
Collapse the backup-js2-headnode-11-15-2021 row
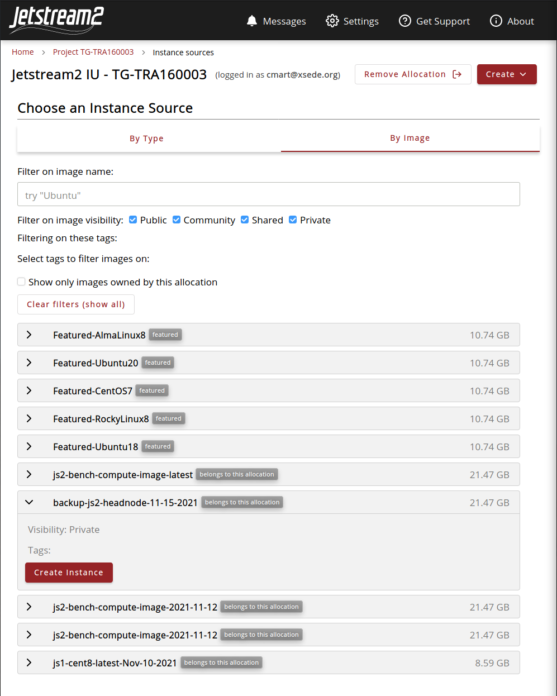29,503
